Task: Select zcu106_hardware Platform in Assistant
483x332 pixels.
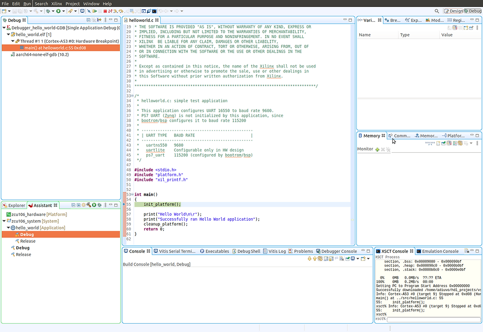Action: point(37,214)
